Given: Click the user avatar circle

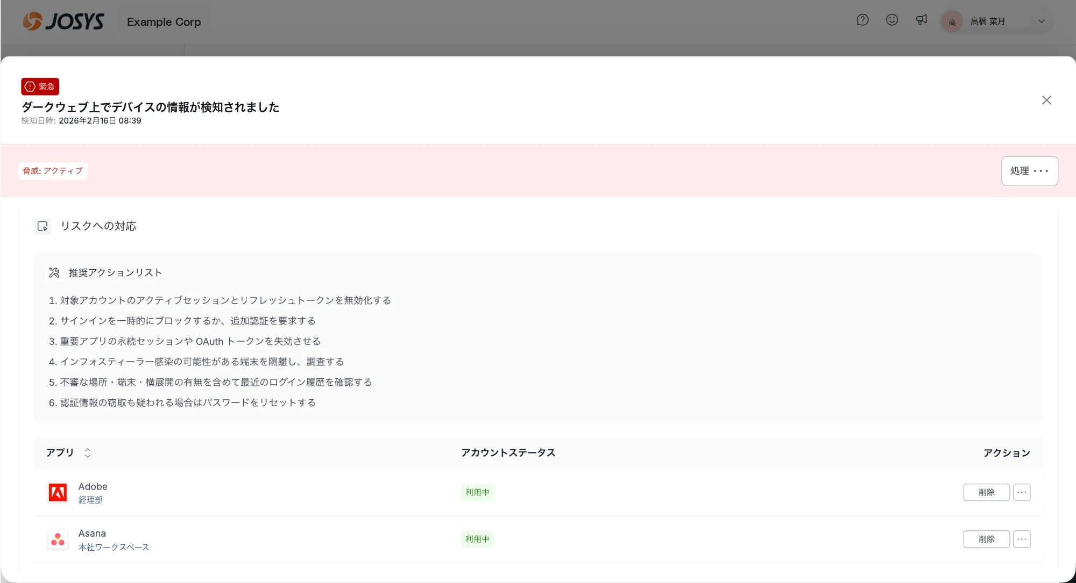Looking at the screenshot, I should coord(952,21).
